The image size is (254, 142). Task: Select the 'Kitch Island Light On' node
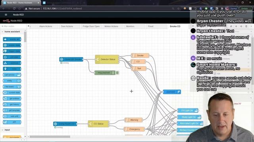tap(190, 123)
